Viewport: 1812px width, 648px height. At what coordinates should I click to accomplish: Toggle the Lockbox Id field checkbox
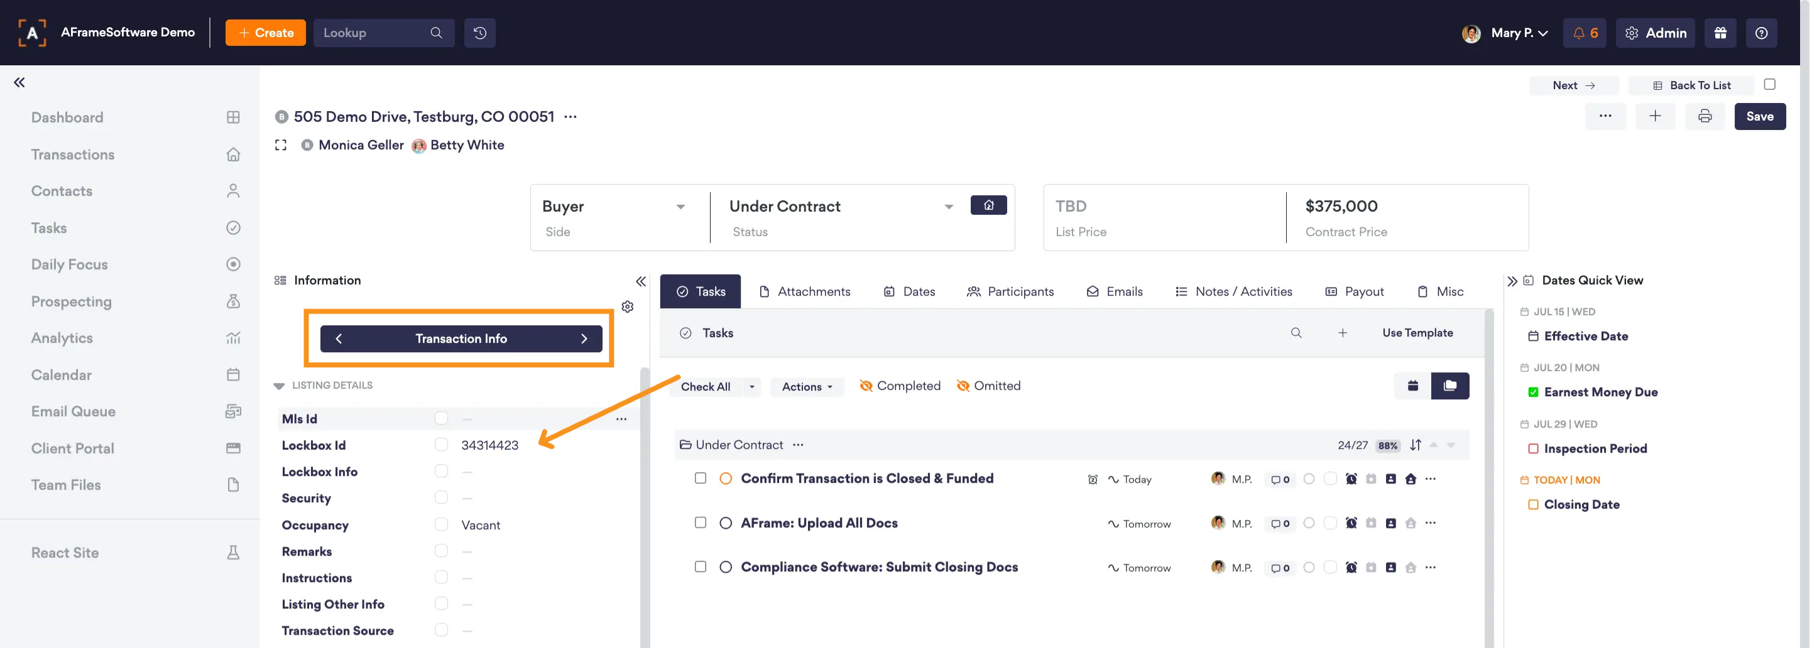coord(441,445)
